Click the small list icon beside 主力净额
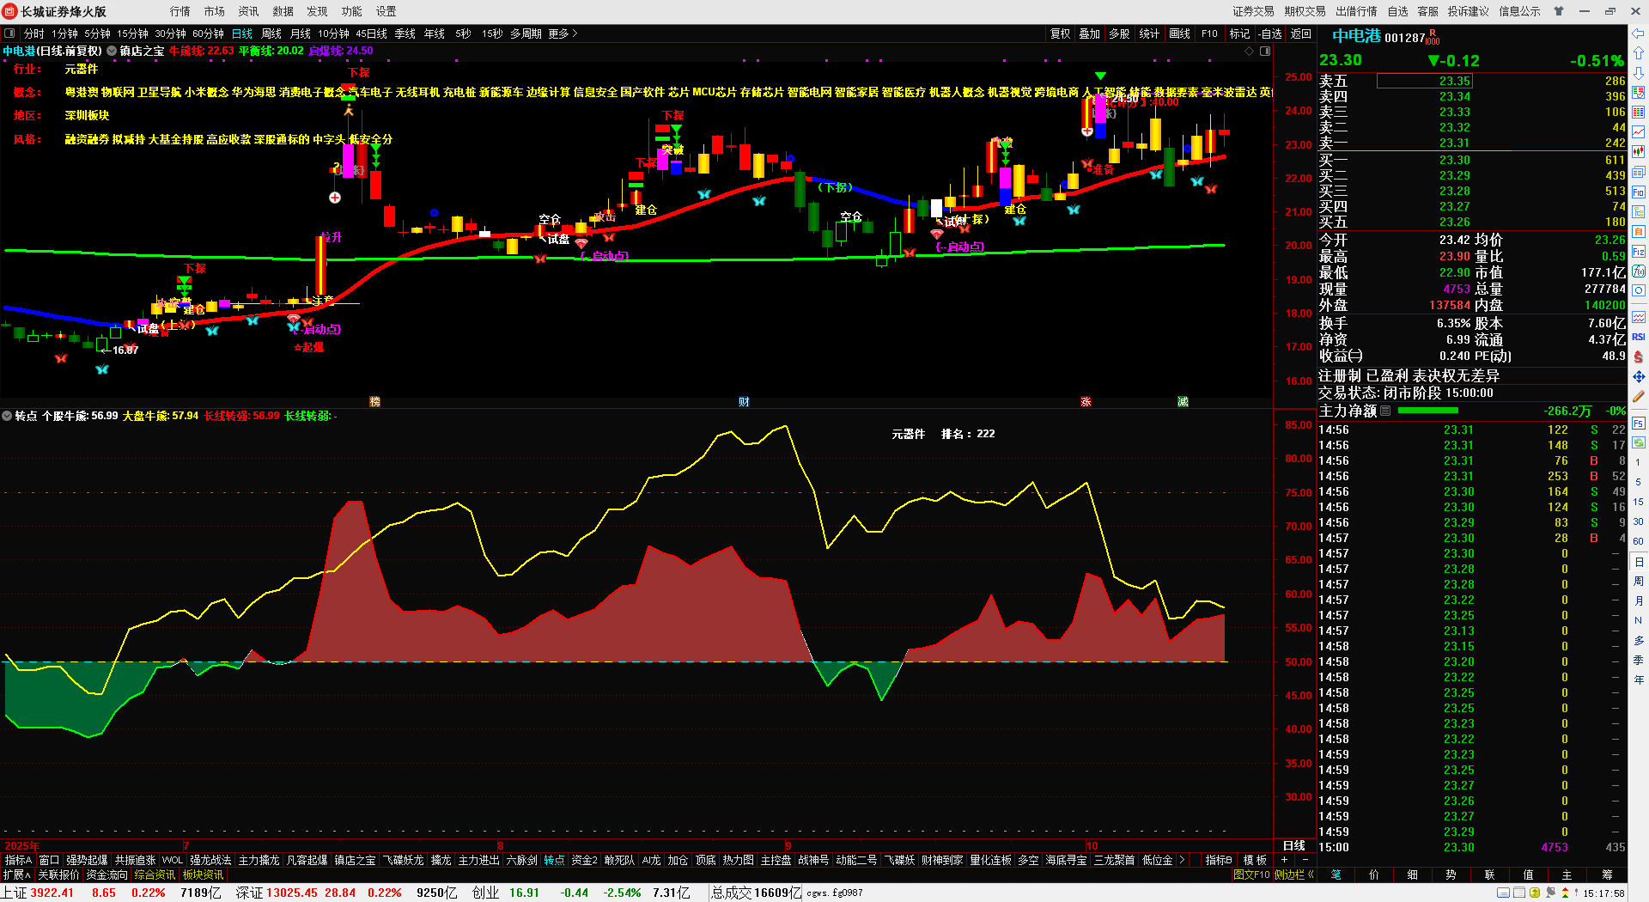The width and height of the screenshot is (1649, 902). 1385,411
